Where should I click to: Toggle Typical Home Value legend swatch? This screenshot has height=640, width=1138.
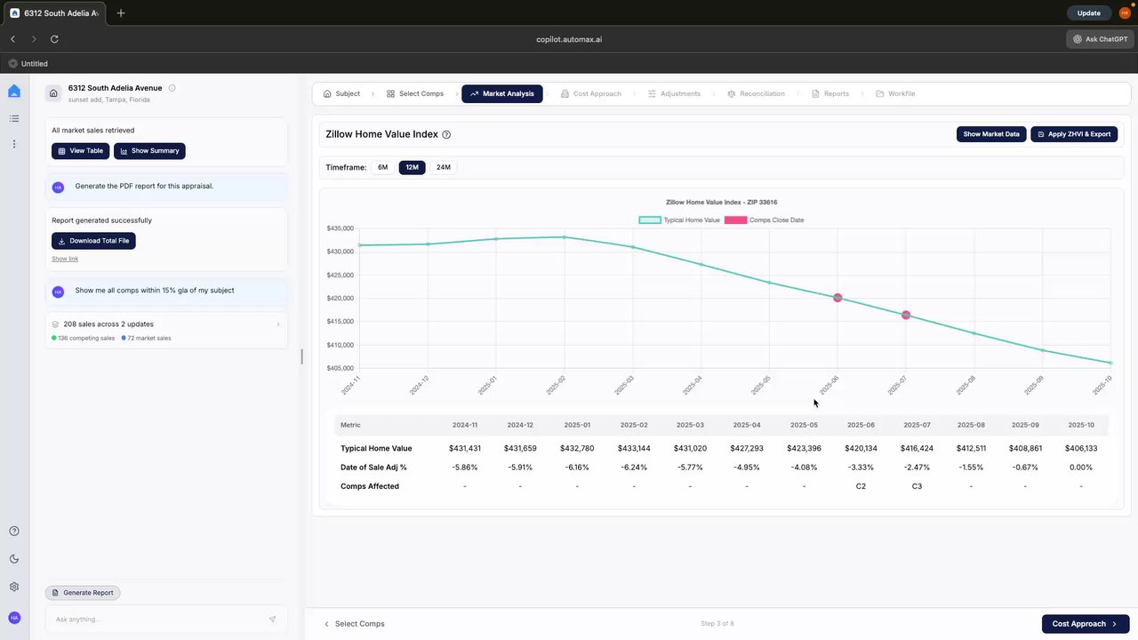[650, 220]
